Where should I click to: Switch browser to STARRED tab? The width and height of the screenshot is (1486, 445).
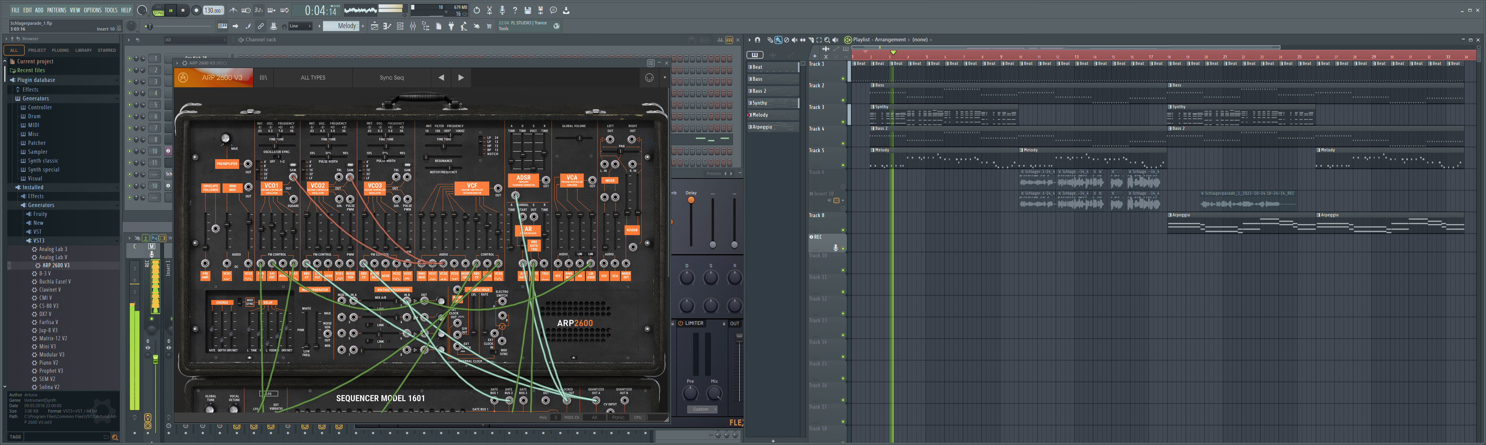(x=107, y=50)
